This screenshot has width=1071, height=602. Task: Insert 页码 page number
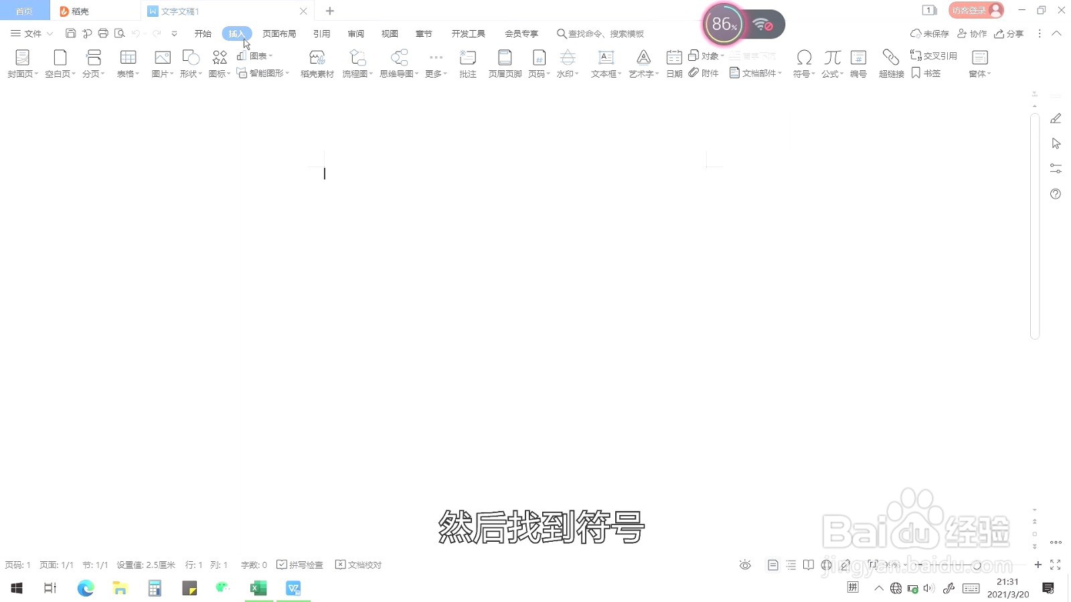click(539, 64)
